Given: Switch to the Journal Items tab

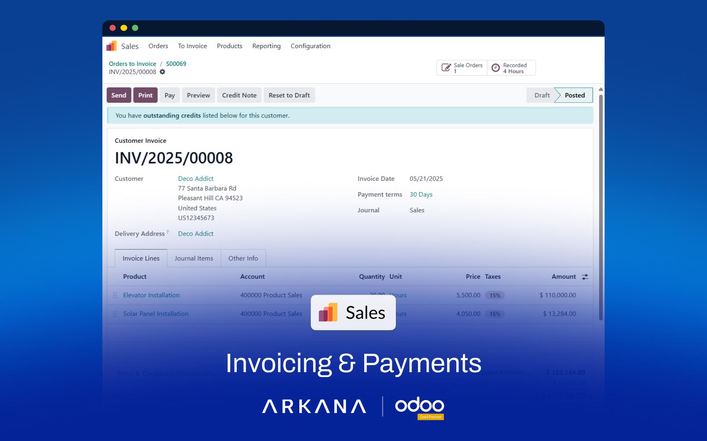Looking at the screenshot, I should tap(194, 258).
